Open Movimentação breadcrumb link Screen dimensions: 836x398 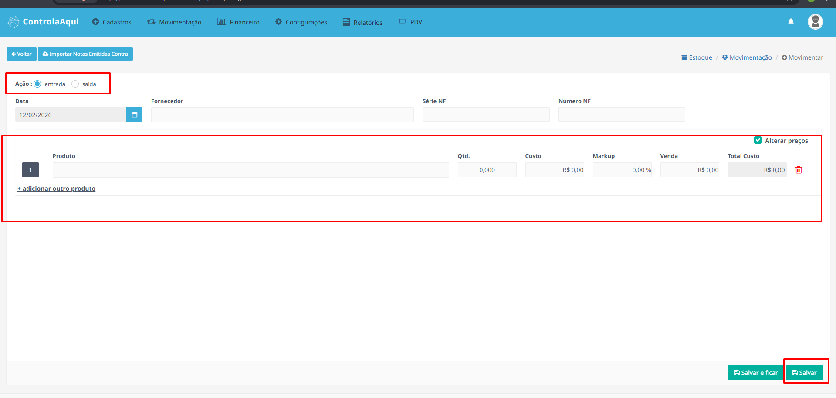coord(747,57)
